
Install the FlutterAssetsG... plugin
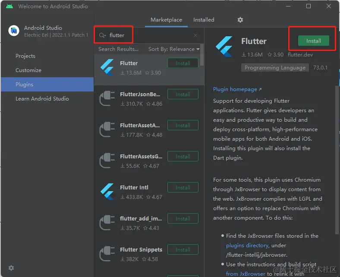point(183,156)
